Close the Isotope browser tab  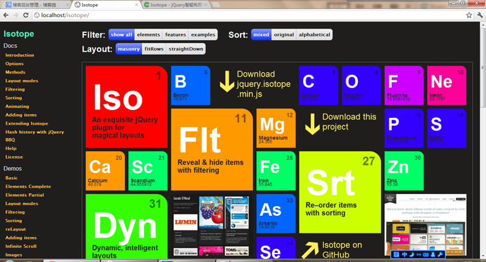click(137, 5)
